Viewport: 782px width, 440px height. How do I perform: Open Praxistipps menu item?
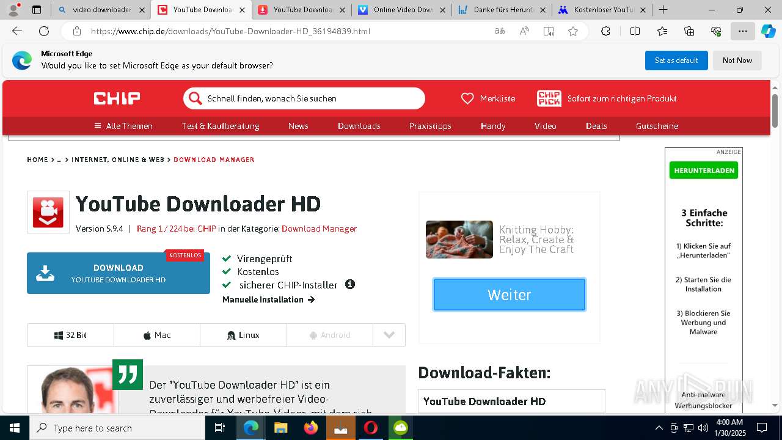point(430,126)
